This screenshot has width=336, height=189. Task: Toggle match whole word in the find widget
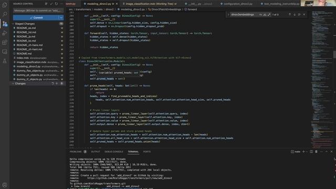[265, 15]
